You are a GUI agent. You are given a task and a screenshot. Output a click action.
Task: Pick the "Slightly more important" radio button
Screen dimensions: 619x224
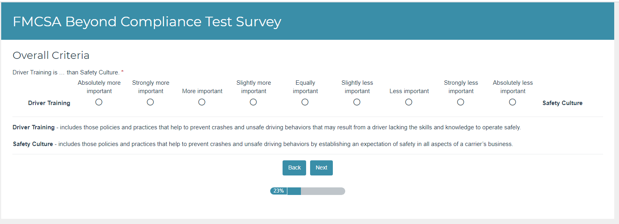click(x=253, y=102)
